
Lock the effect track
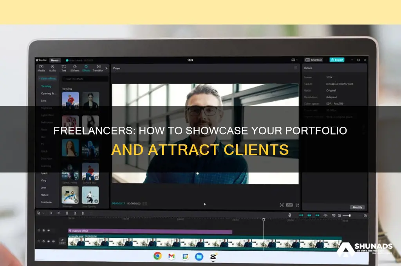click(x=44, y=230)
